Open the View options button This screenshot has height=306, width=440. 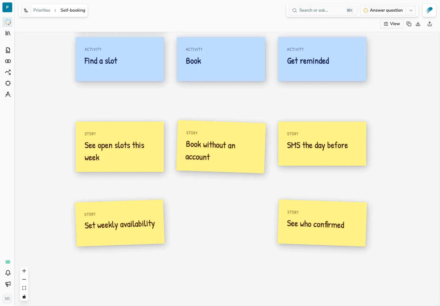[392, 24]
